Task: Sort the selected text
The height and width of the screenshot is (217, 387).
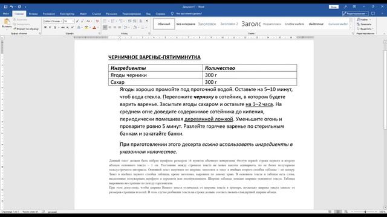Action: click(x=141, y=21)
